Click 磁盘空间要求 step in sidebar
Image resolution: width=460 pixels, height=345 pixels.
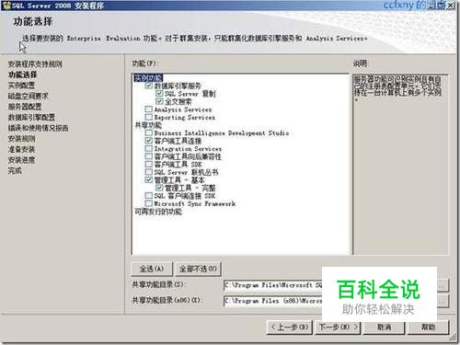pos(29,96)
